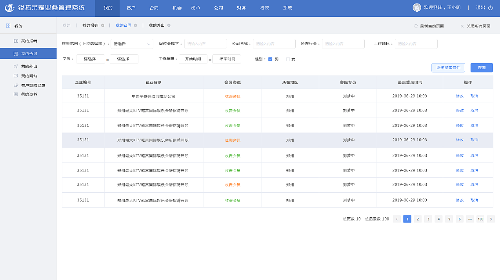
Task: Open the 财务 menu in the top bar
Action: 241,8
